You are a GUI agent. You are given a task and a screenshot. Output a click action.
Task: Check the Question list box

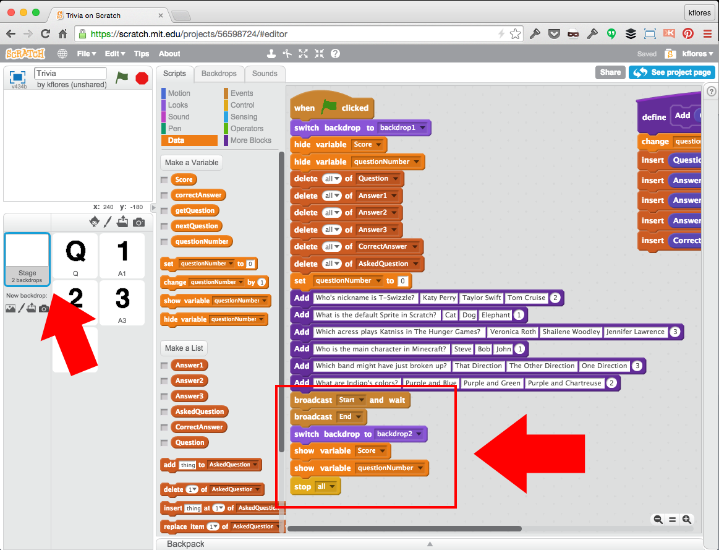click(164, 443)
